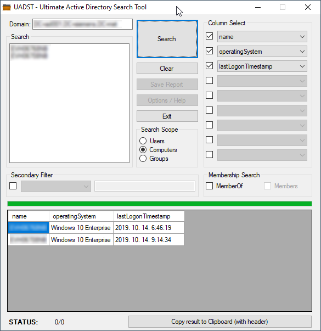Viewport: 321px width, 331px height.
Task: Uncheck the name column checkbox
Action: [x=210, y=36]
